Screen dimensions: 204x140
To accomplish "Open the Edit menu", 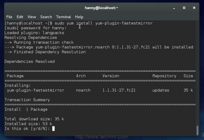I will point(20,17).
